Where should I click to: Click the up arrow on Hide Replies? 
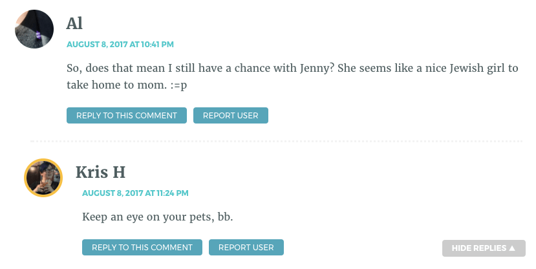point(512,248)
